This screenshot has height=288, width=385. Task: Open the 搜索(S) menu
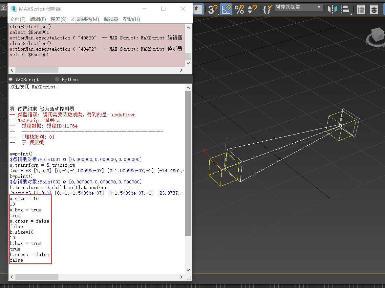(x=58, y=19)
